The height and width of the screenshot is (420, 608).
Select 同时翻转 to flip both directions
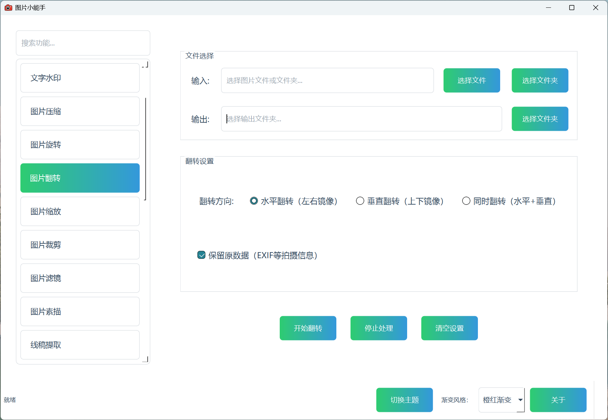click(x=466, y=201)
